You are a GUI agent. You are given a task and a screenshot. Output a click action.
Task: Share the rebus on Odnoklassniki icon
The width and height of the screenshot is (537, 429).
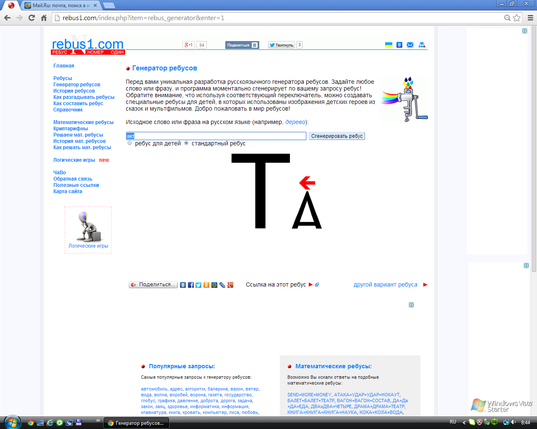tap(206, 285)
